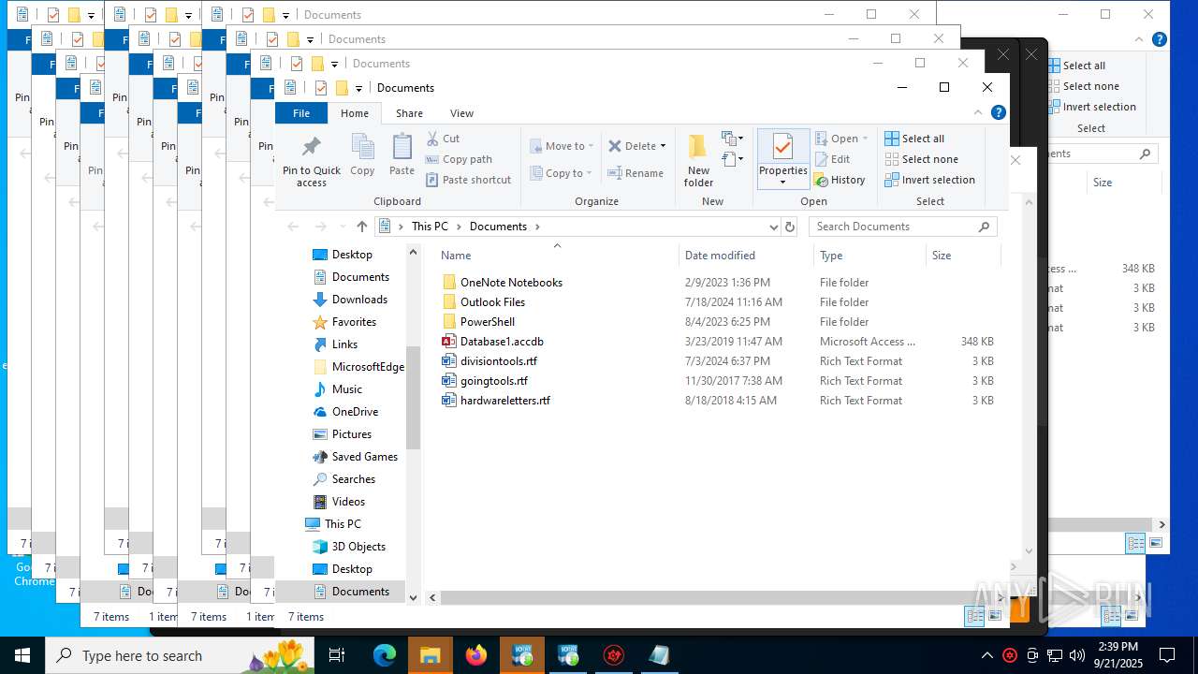Click taskbar search box

(182, 655)
